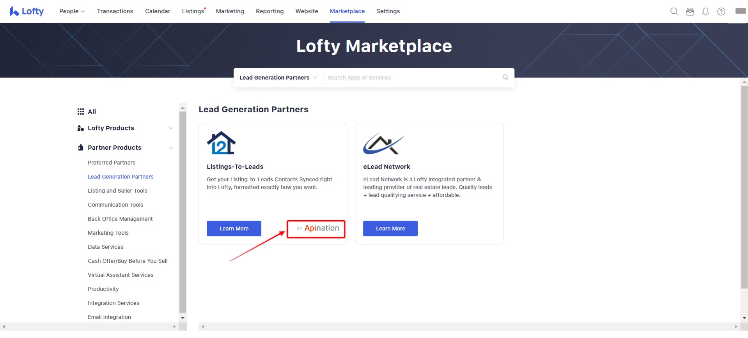Click the Lofty logo
Image resolution: width=748 pixels, height=338 pixels.
point(27,11)
